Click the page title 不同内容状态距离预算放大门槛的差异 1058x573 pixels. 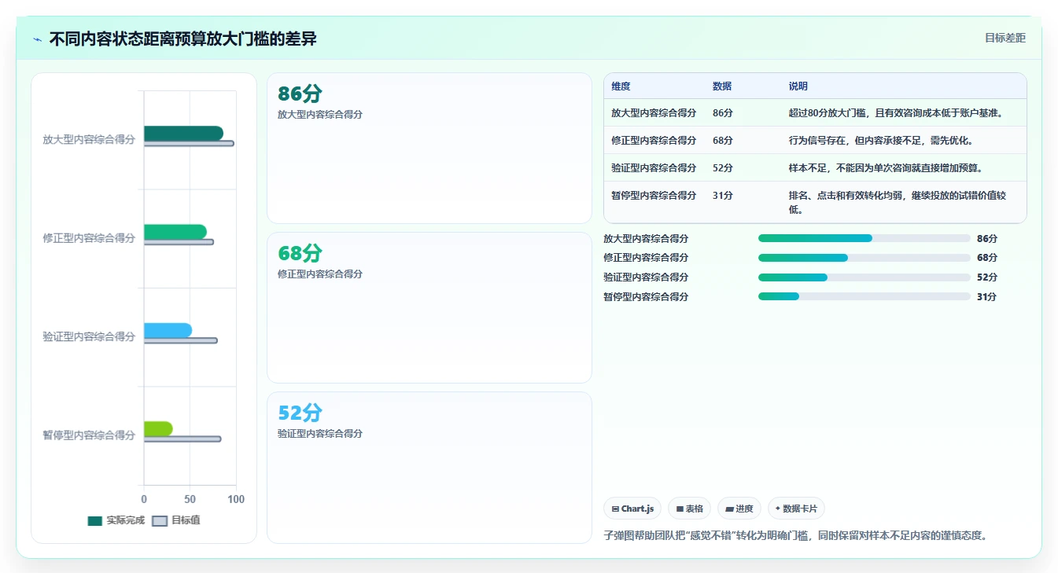point(182,39)
